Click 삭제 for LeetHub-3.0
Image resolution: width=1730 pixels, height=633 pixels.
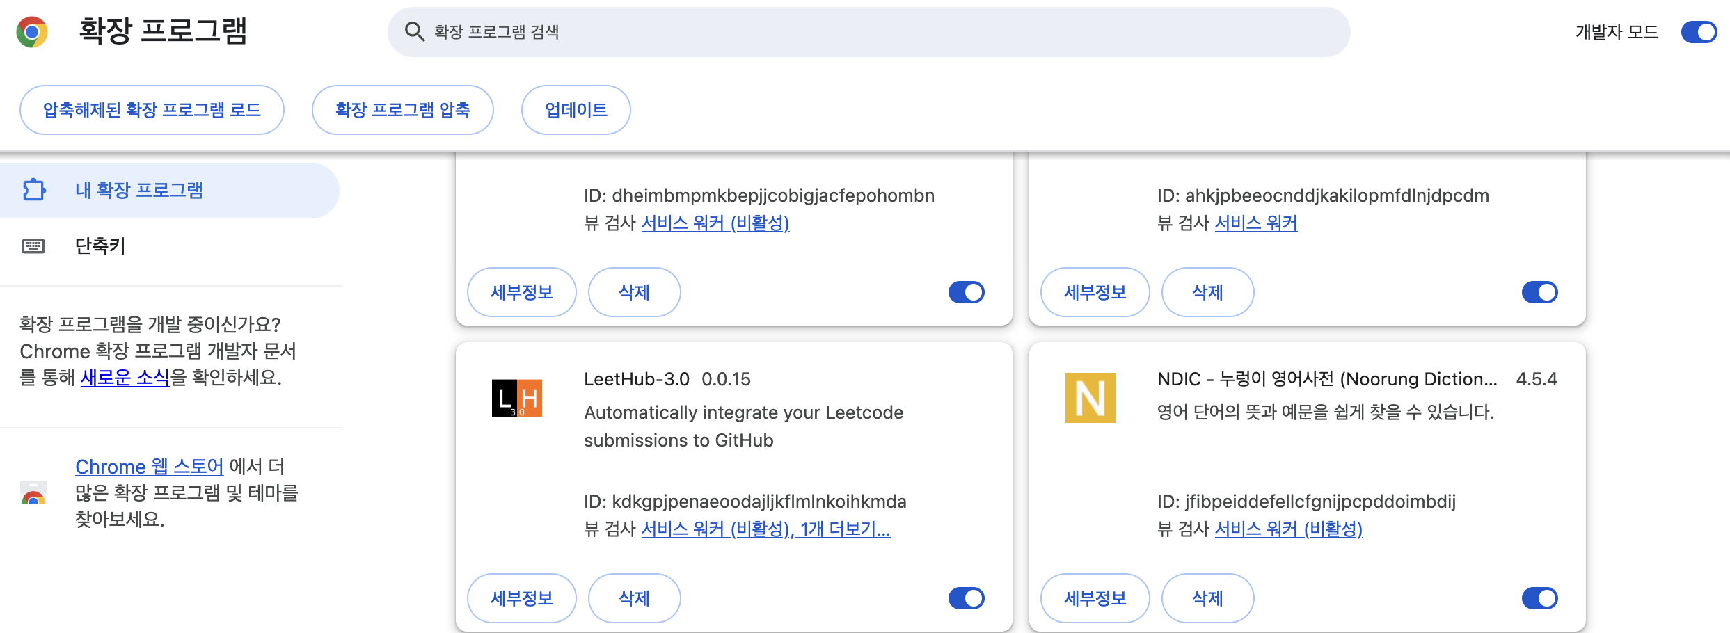click(635, 598)
